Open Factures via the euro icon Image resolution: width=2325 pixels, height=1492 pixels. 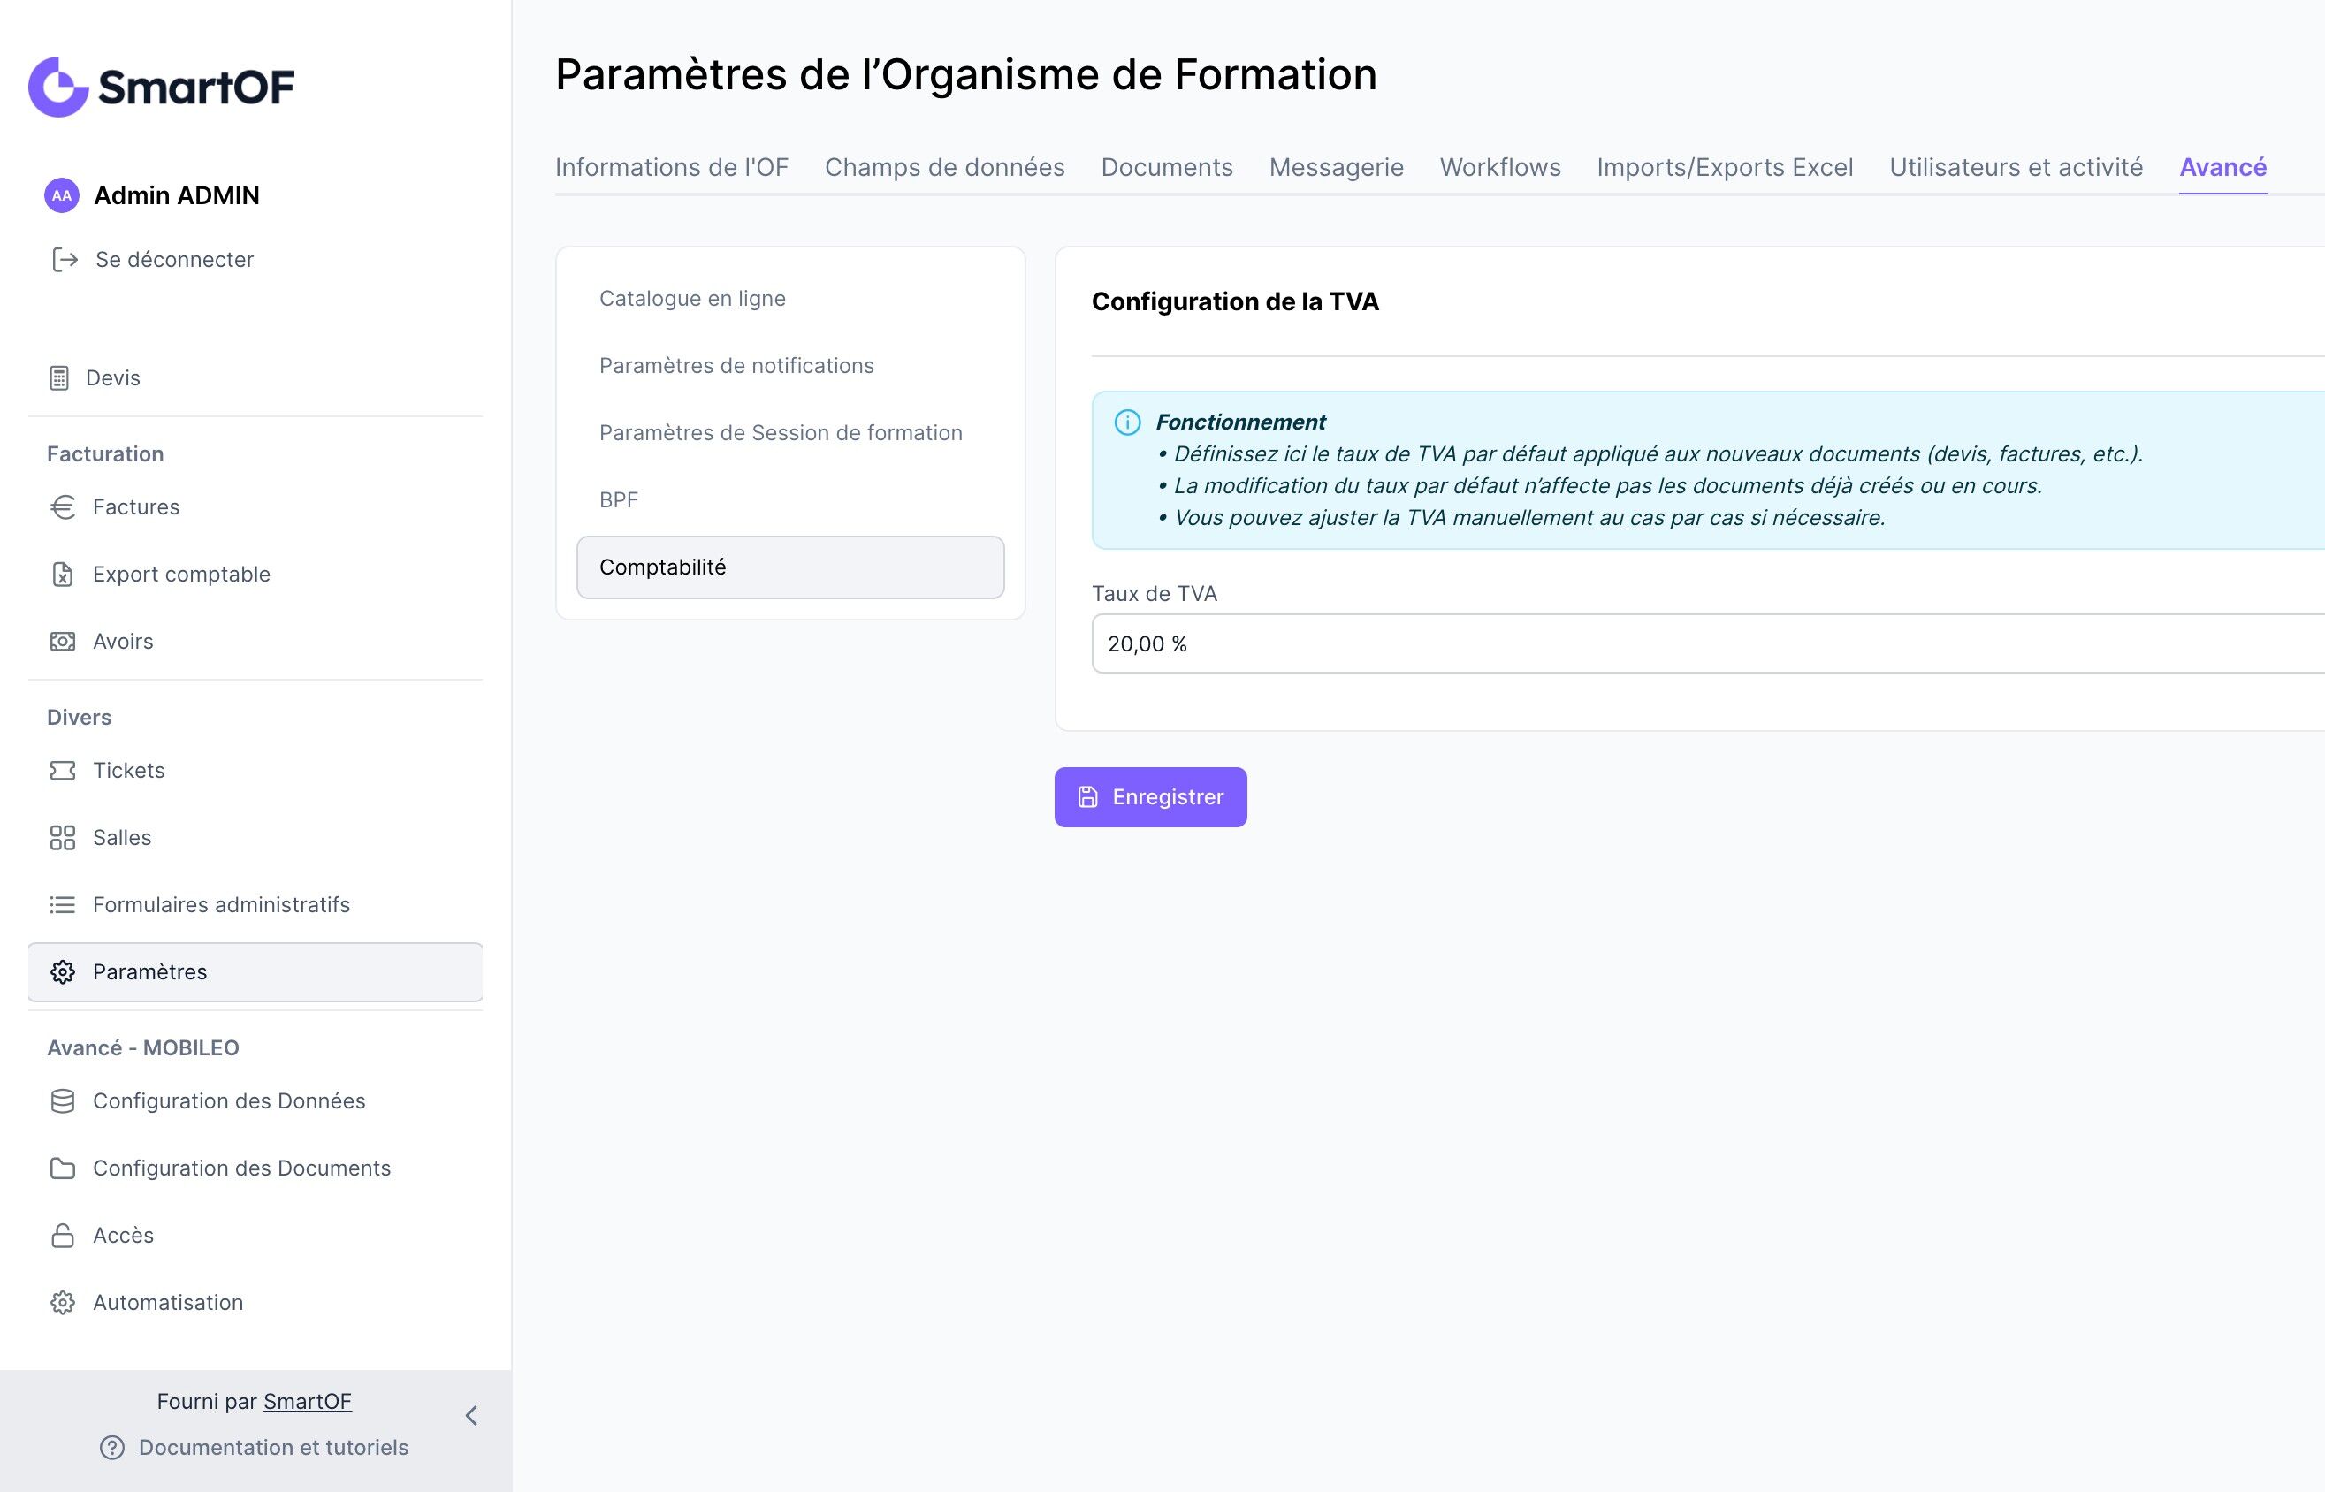(x=63, y=506)
